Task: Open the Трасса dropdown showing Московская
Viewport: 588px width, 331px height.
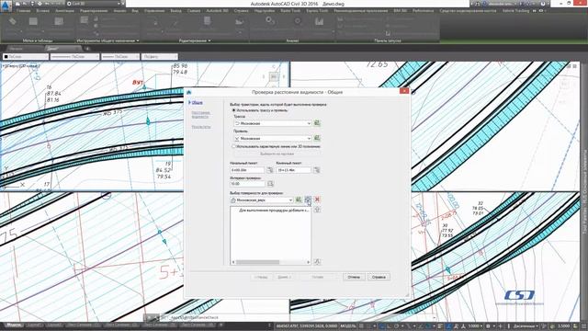Action: (273, 123)
